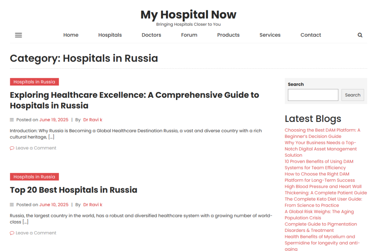Image resolution: width=391 pixels, height=251 pixels.
Task: Open author Dr Ravi k on first post
Action: pyautogui.click(x=93, y=120)
